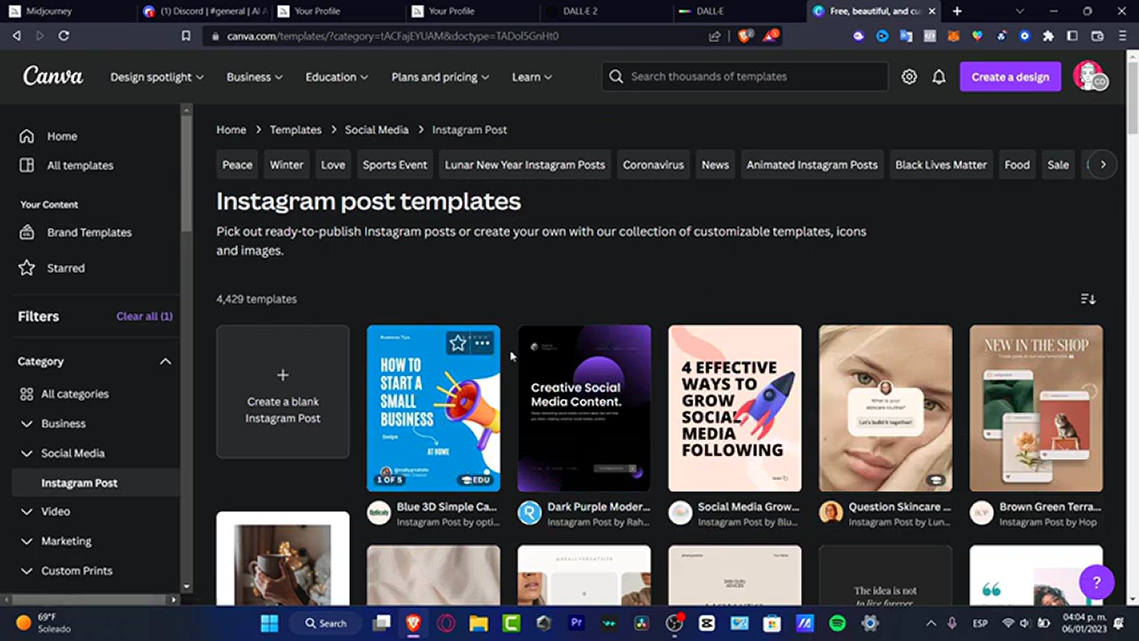This screenshot has width=1139, height=641.
Task: Select the Food tag chip
Action: [x=1017, y=165]
